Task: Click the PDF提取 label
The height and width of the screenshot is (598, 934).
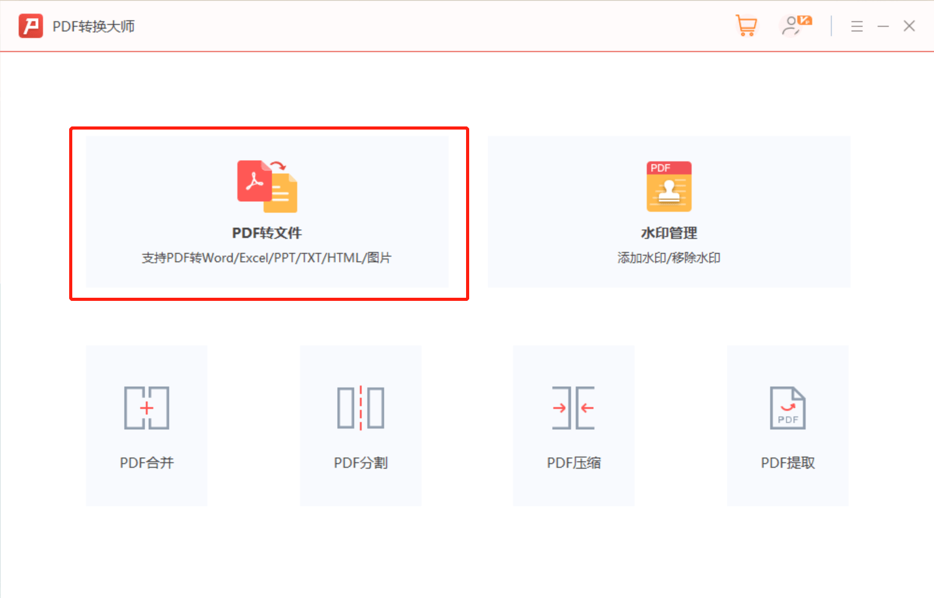Action: 788,463
